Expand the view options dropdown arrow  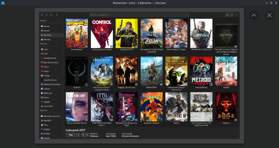pos(232,15)
